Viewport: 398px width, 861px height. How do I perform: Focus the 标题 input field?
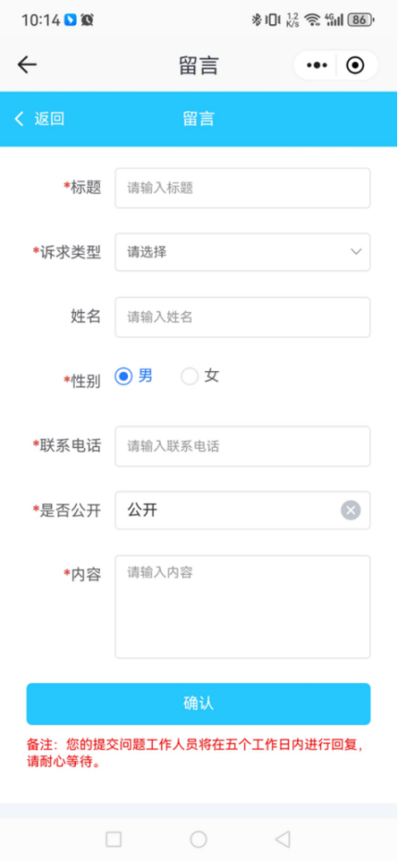(x=243, y=188)
